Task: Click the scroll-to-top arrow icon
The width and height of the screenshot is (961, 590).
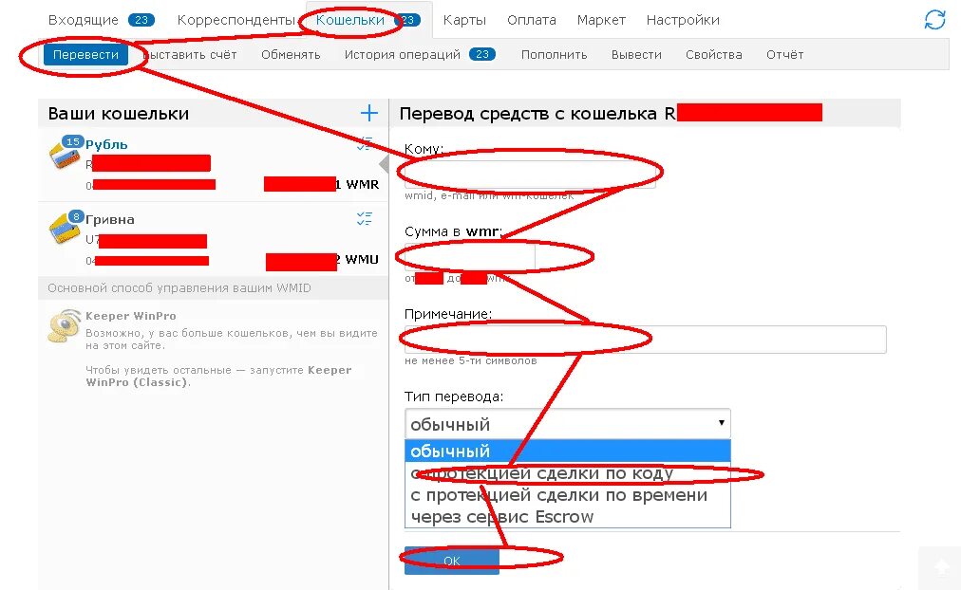Action: (x=941, y=567)
